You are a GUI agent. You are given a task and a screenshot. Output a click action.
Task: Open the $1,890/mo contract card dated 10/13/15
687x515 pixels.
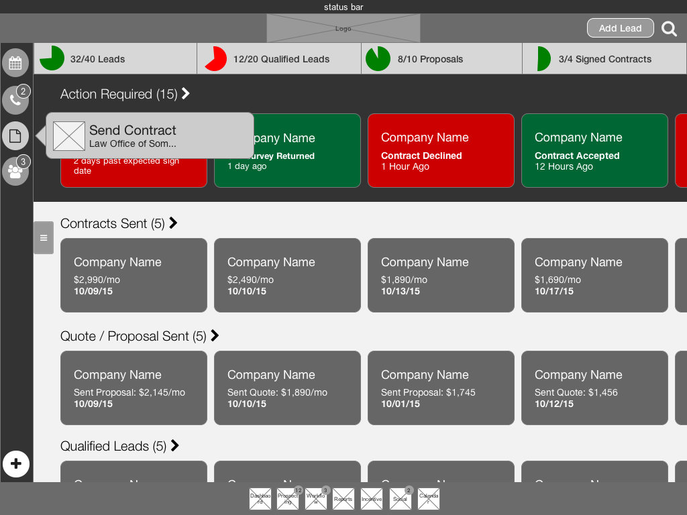pyautogui.click(x=441, y=275)
